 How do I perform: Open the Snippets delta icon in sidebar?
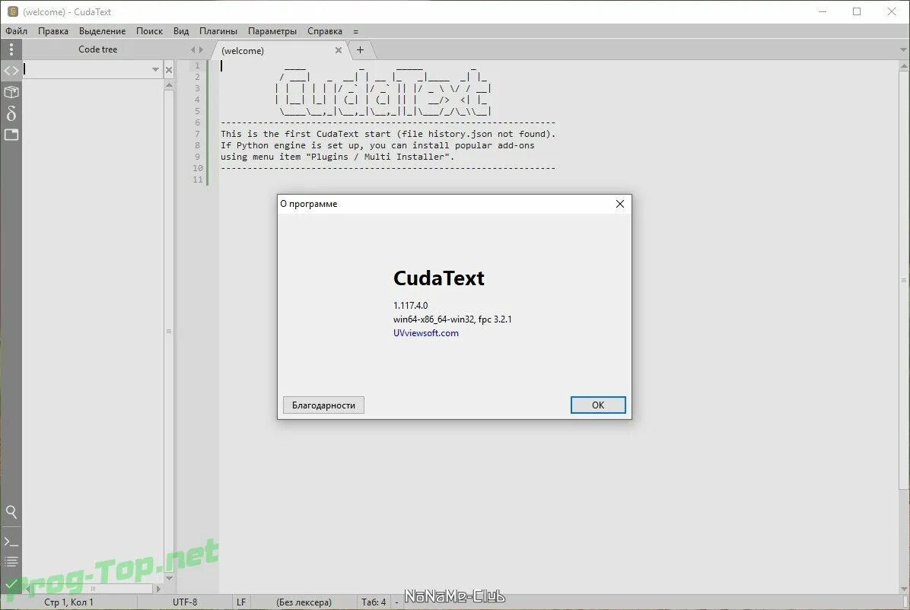pyautogui.click(x=11, y=113)
